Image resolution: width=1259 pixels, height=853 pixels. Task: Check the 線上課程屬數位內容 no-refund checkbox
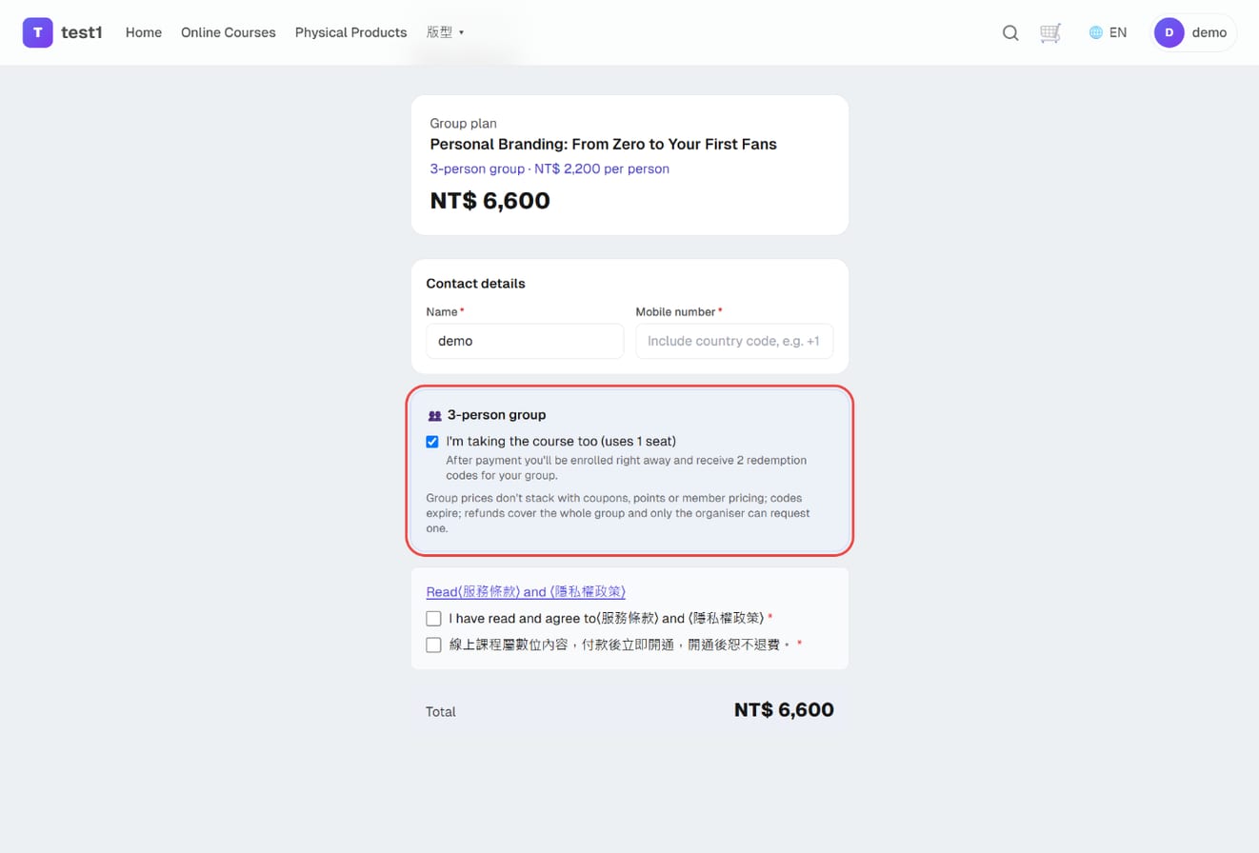click(x=434, y=645)
